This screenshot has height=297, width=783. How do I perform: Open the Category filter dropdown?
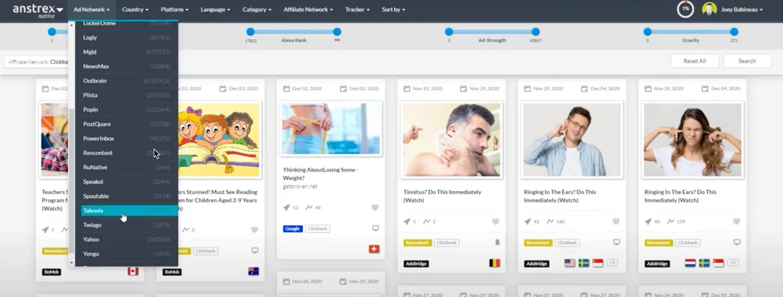click(257, 10)
